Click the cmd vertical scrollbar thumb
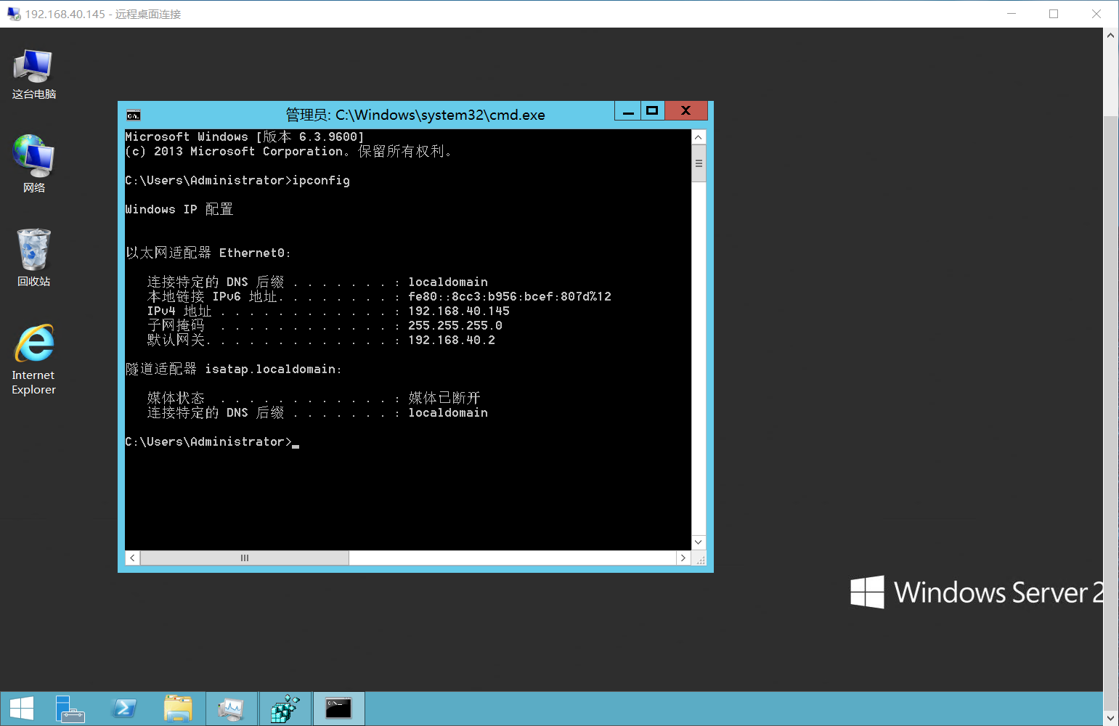The image size is (1119, 726). (x=699, y=163)
